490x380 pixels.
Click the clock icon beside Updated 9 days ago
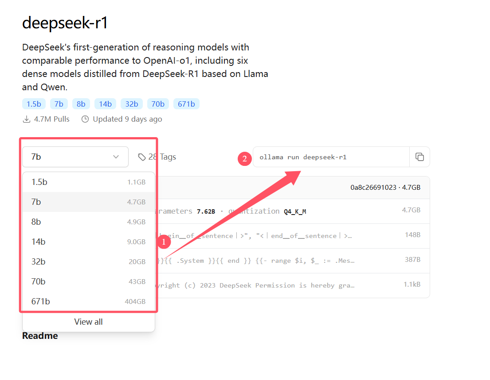click(x=85, y=119)
